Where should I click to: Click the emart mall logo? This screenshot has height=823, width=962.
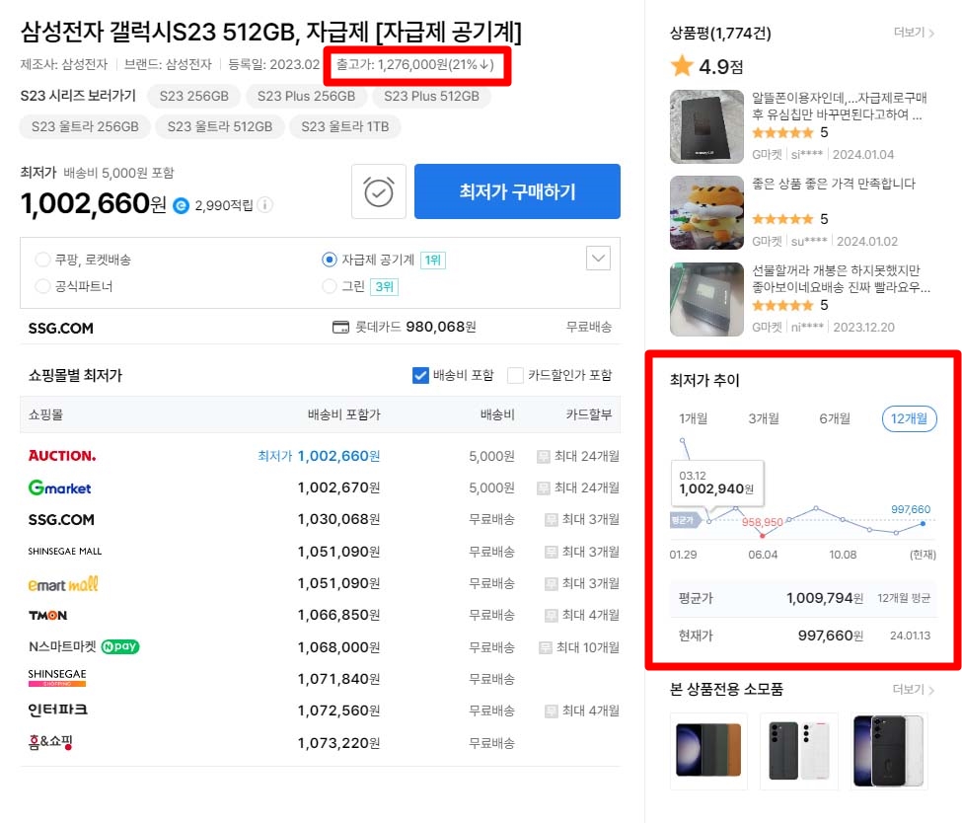tap(62, 583)
